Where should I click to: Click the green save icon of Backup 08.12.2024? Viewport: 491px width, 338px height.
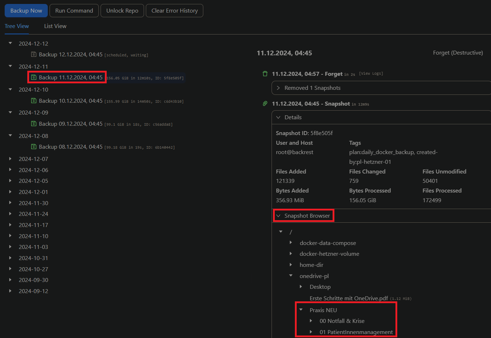tap(34, 147)
